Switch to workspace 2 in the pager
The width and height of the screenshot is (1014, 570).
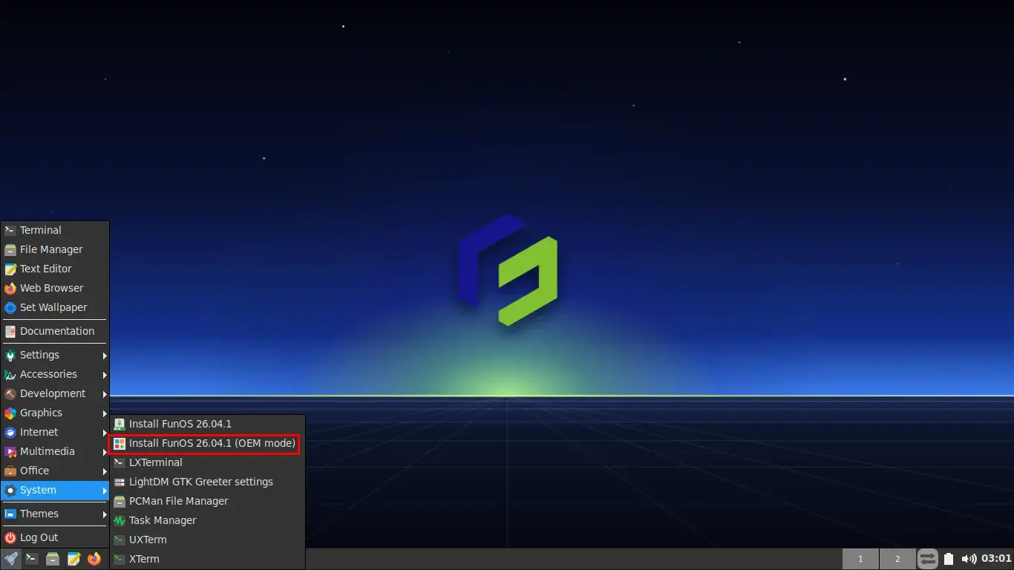[x=897, y=559]
